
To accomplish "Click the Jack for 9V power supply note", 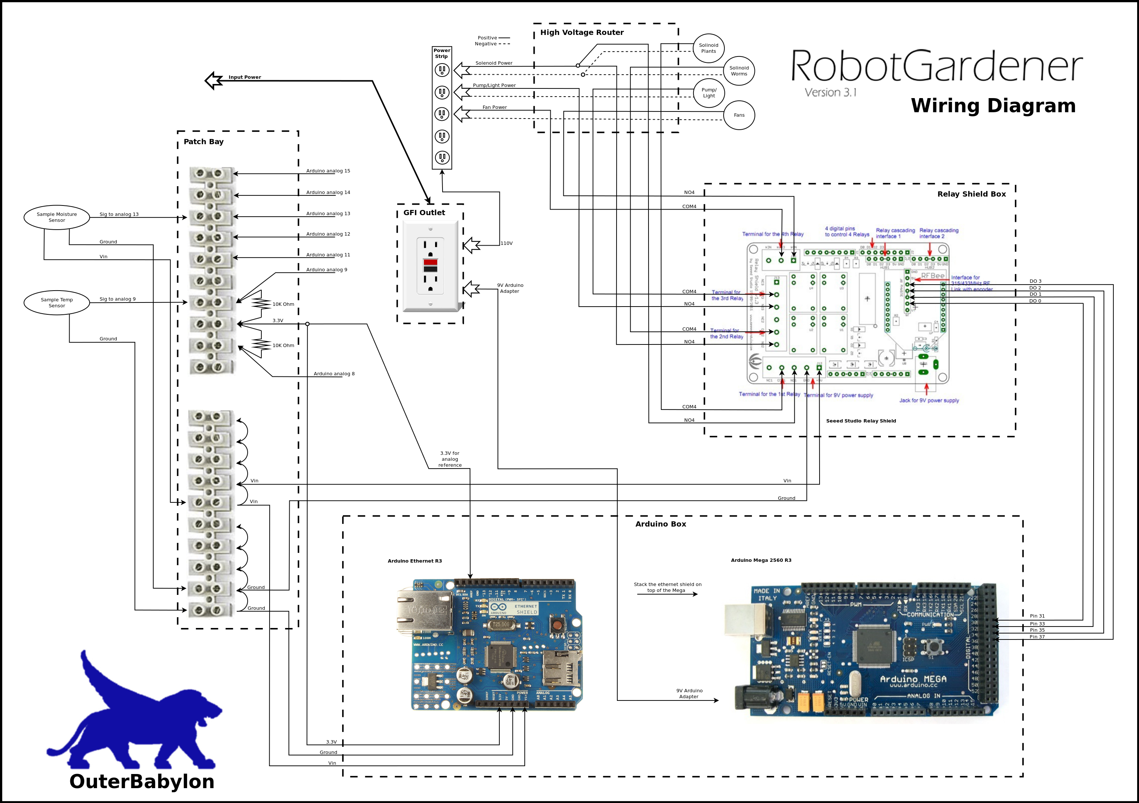I will tap(929, 401).
